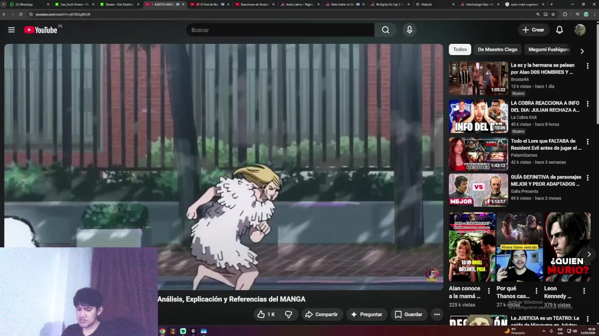
Task: Dislike the video with thumbs down
Action: [x=288, y=315]
